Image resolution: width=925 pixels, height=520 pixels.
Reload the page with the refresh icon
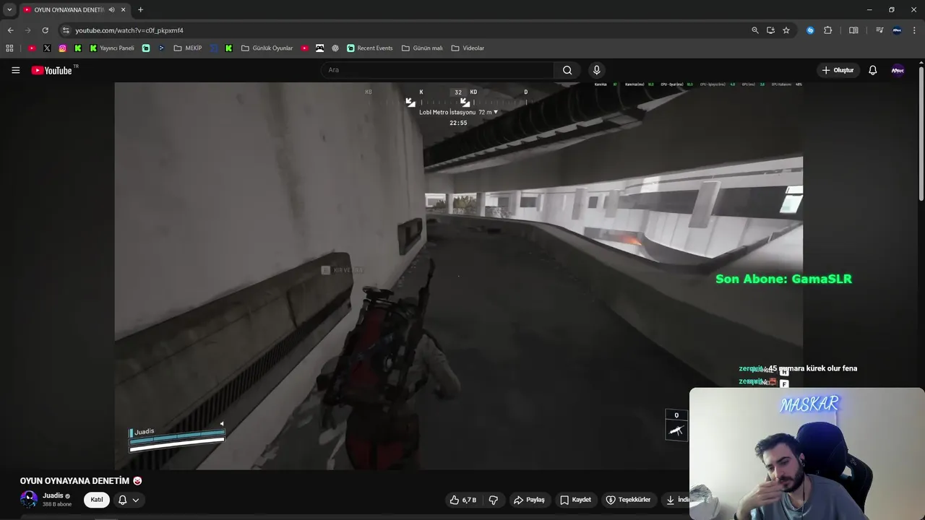(45, 30)
